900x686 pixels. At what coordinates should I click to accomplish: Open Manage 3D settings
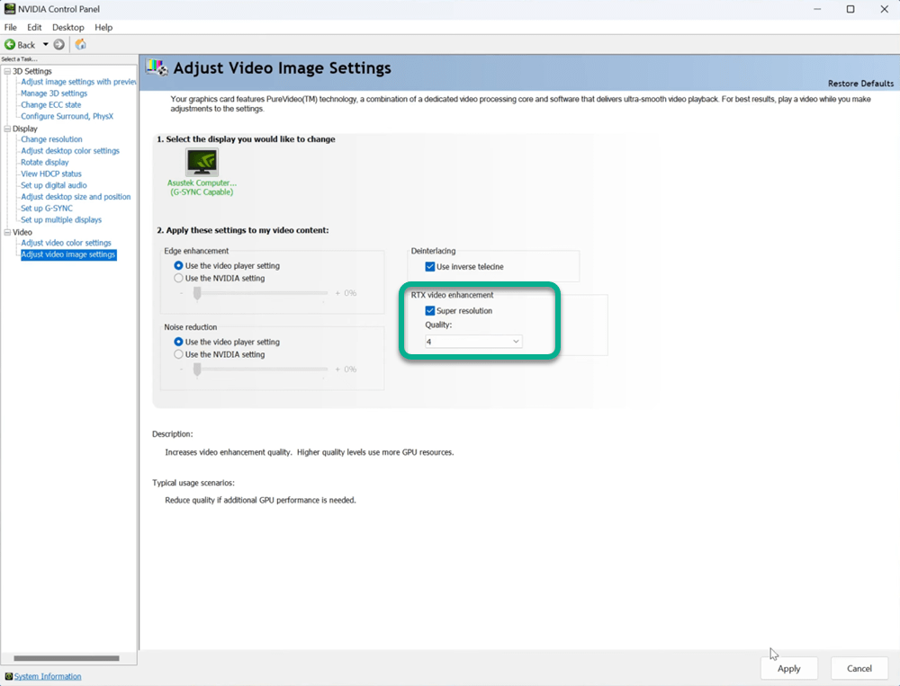[54, 93]
